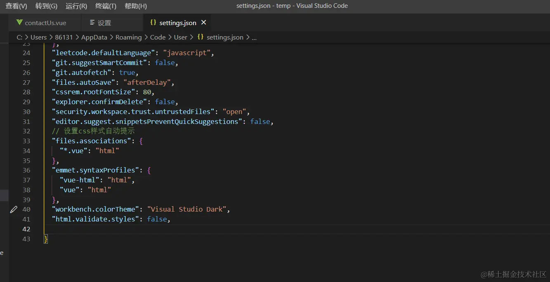The width and height of the screenshot is (550, 282).
Task: Click "git.autofetch" key text
Action: tap(82, 72)
